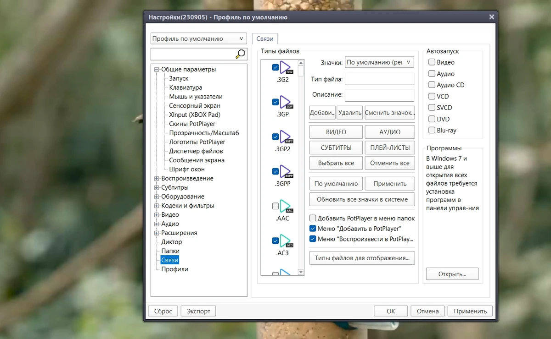
Task: Toggle 'Добавить PotPlayer в меню папок' checkbox
Action: coord(313,219)
